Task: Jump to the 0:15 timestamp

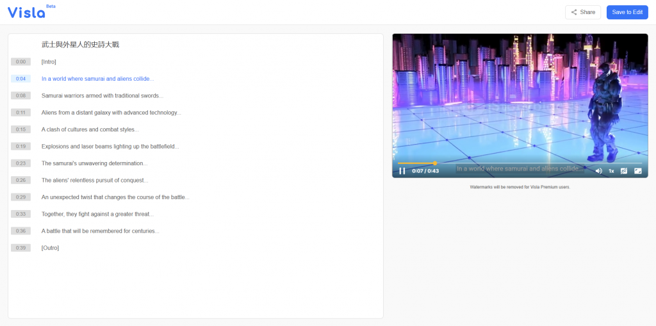Action: point(21,130)
